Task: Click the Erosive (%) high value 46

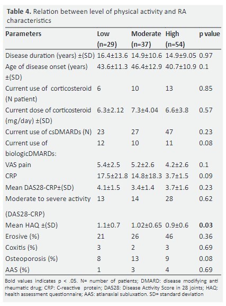Action: tap(169, 237)
